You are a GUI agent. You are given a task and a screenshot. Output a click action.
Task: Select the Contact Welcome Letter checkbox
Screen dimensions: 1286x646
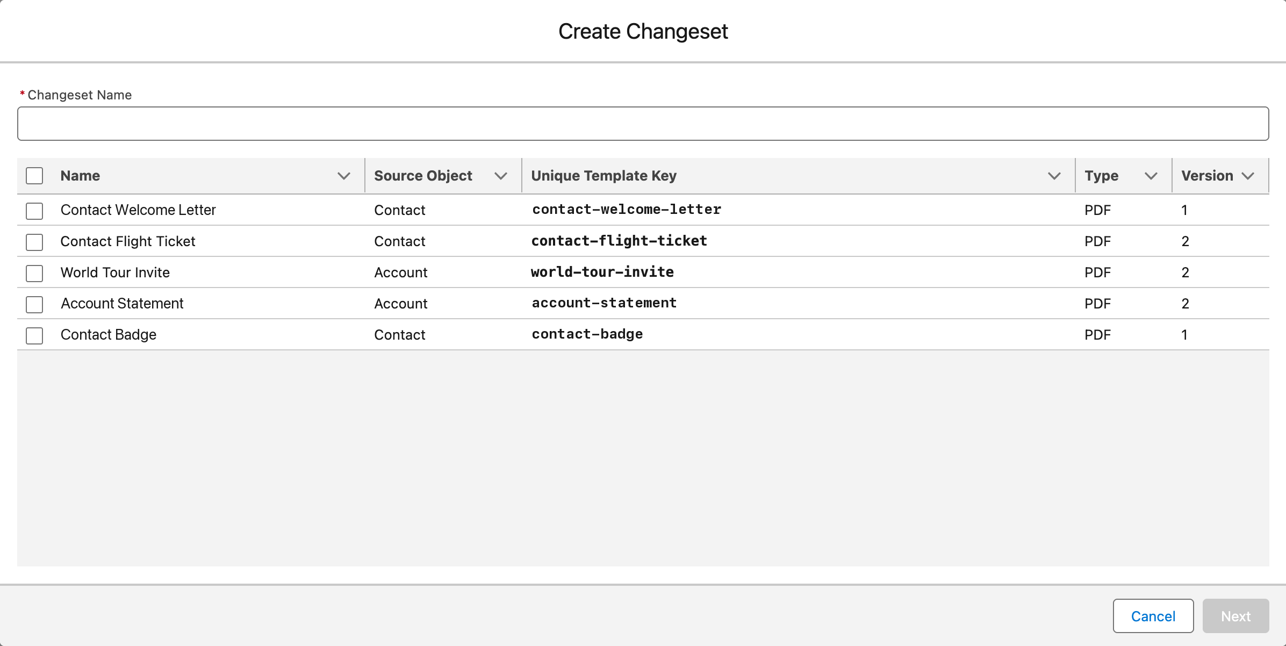(34, 211)
